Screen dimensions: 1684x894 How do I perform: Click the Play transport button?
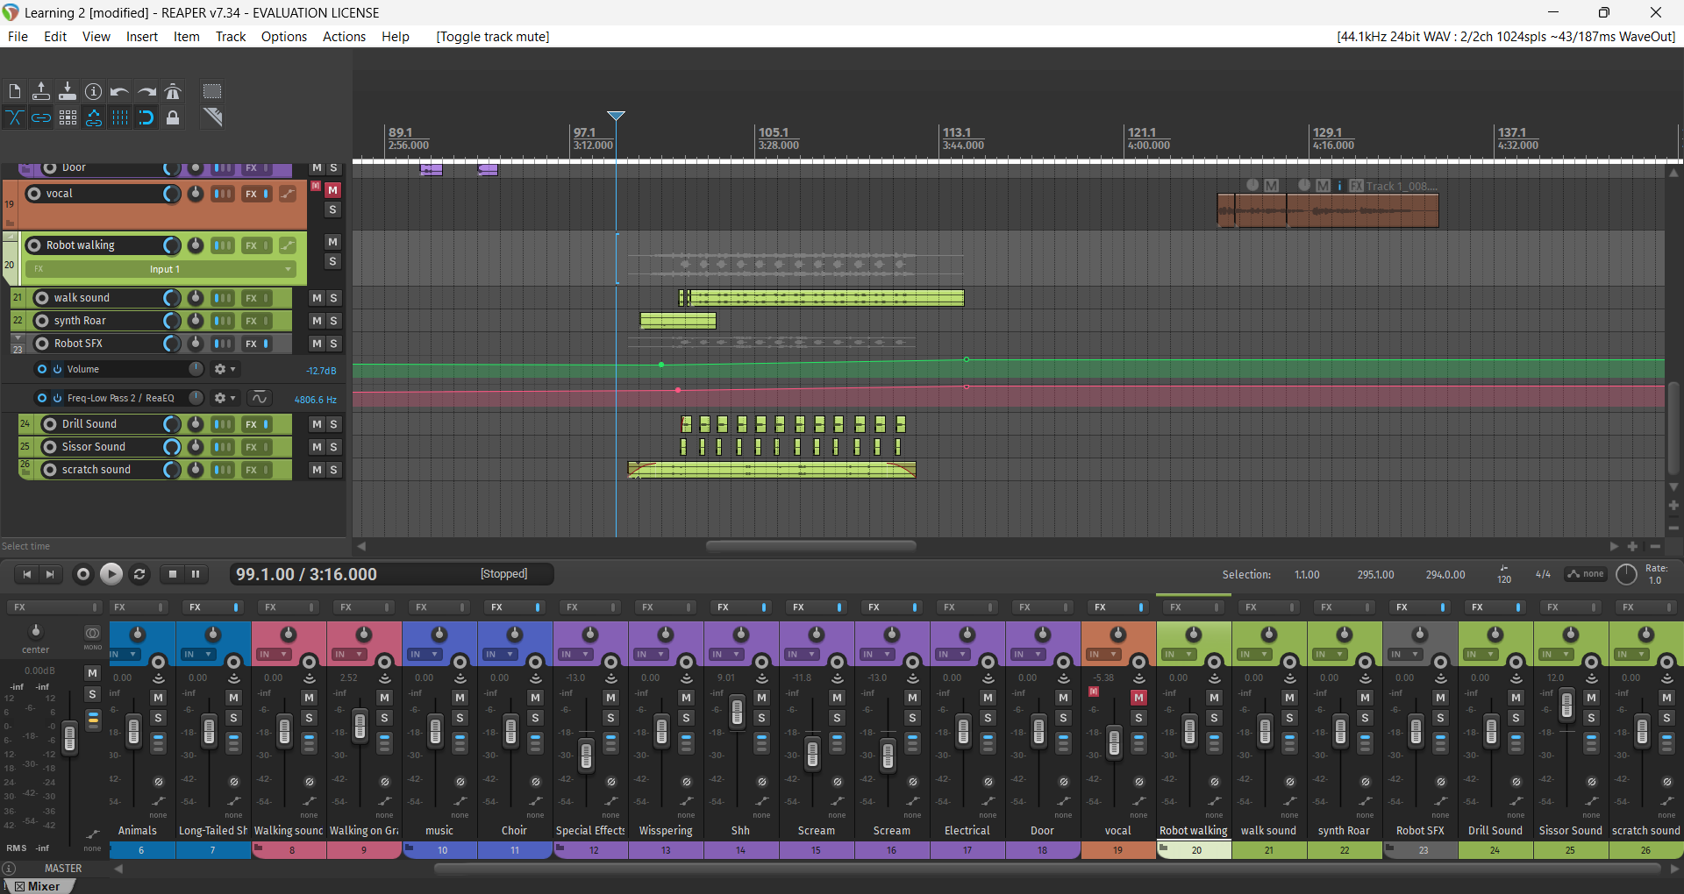pos(111,574)
